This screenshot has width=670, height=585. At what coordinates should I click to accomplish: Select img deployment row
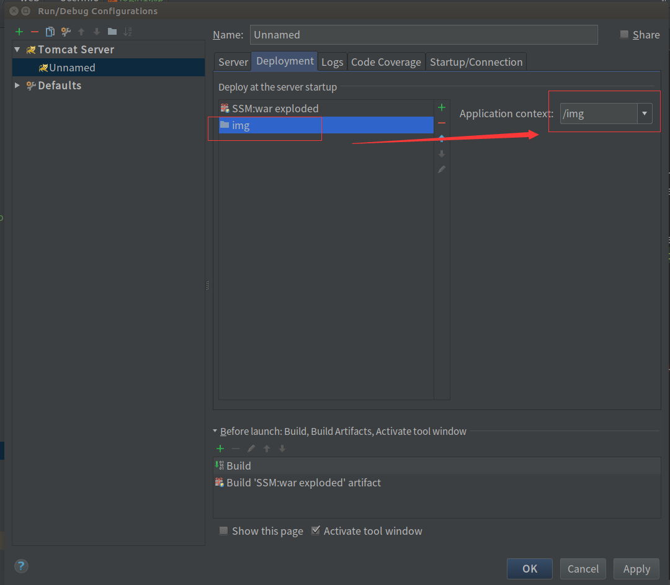[x=326, y=125]
